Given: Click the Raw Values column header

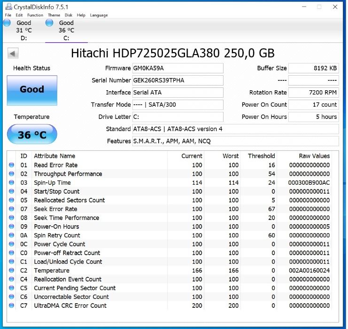Looking at the screenshot, I should 314,156.
